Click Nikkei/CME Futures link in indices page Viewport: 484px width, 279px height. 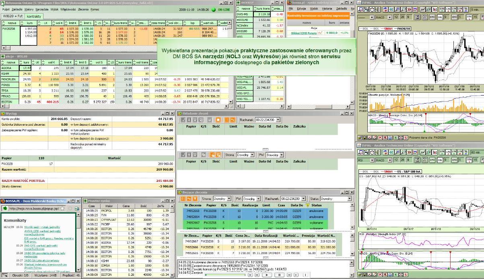304,33
